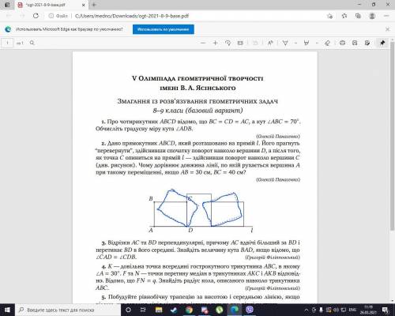Click the blue set-as-default browser button
This screenshot has height=316, width=395.
pos(164,29)
